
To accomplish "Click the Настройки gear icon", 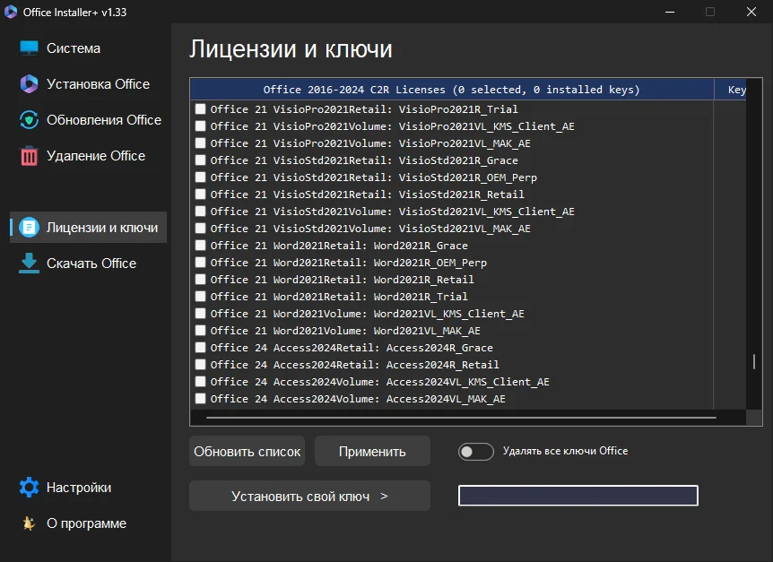I will pos(30,488).
